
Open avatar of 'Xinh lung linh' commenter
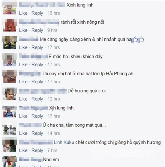[x=10, y=8]
